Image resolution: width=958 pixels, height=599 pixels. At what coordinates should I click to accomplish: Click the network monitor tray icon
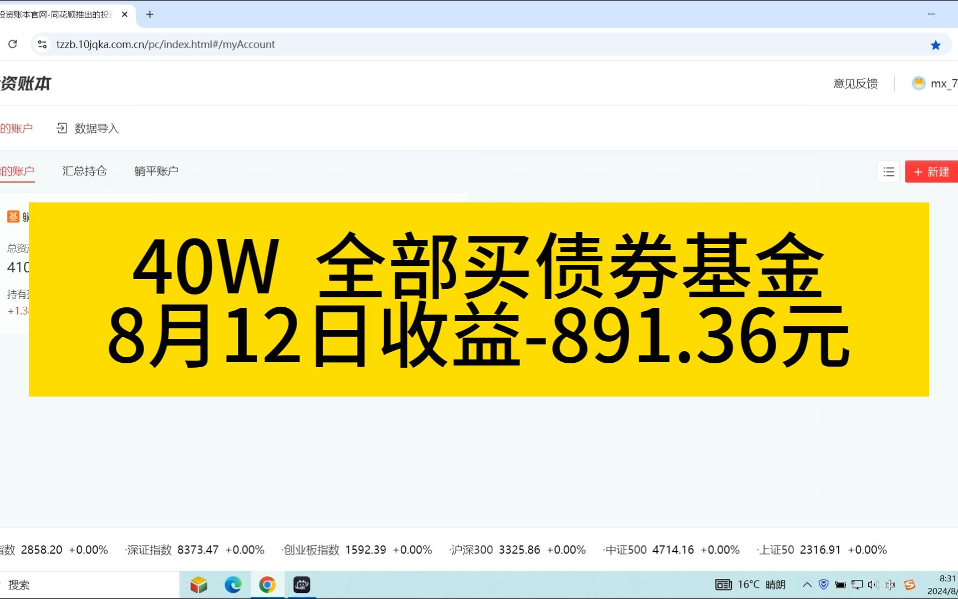pos(857,585)
